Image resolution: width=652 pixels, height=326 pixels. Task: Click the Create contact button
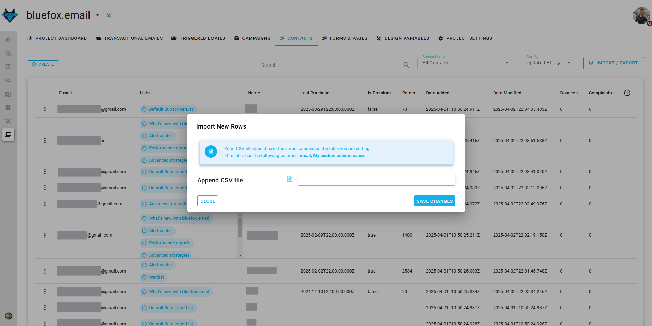pyautogui.click(x=43, y=64)
